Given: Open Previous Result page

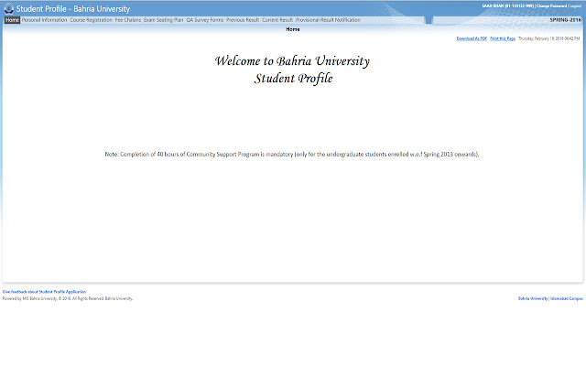Looking at the screenshot, I should tap(243, 20).
